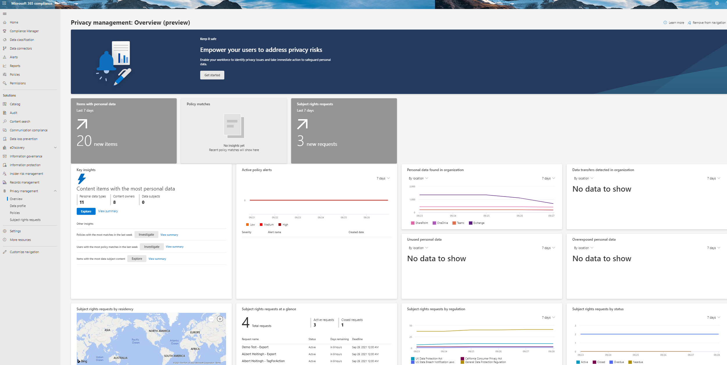Open Subject rights requests nav item

25,220
